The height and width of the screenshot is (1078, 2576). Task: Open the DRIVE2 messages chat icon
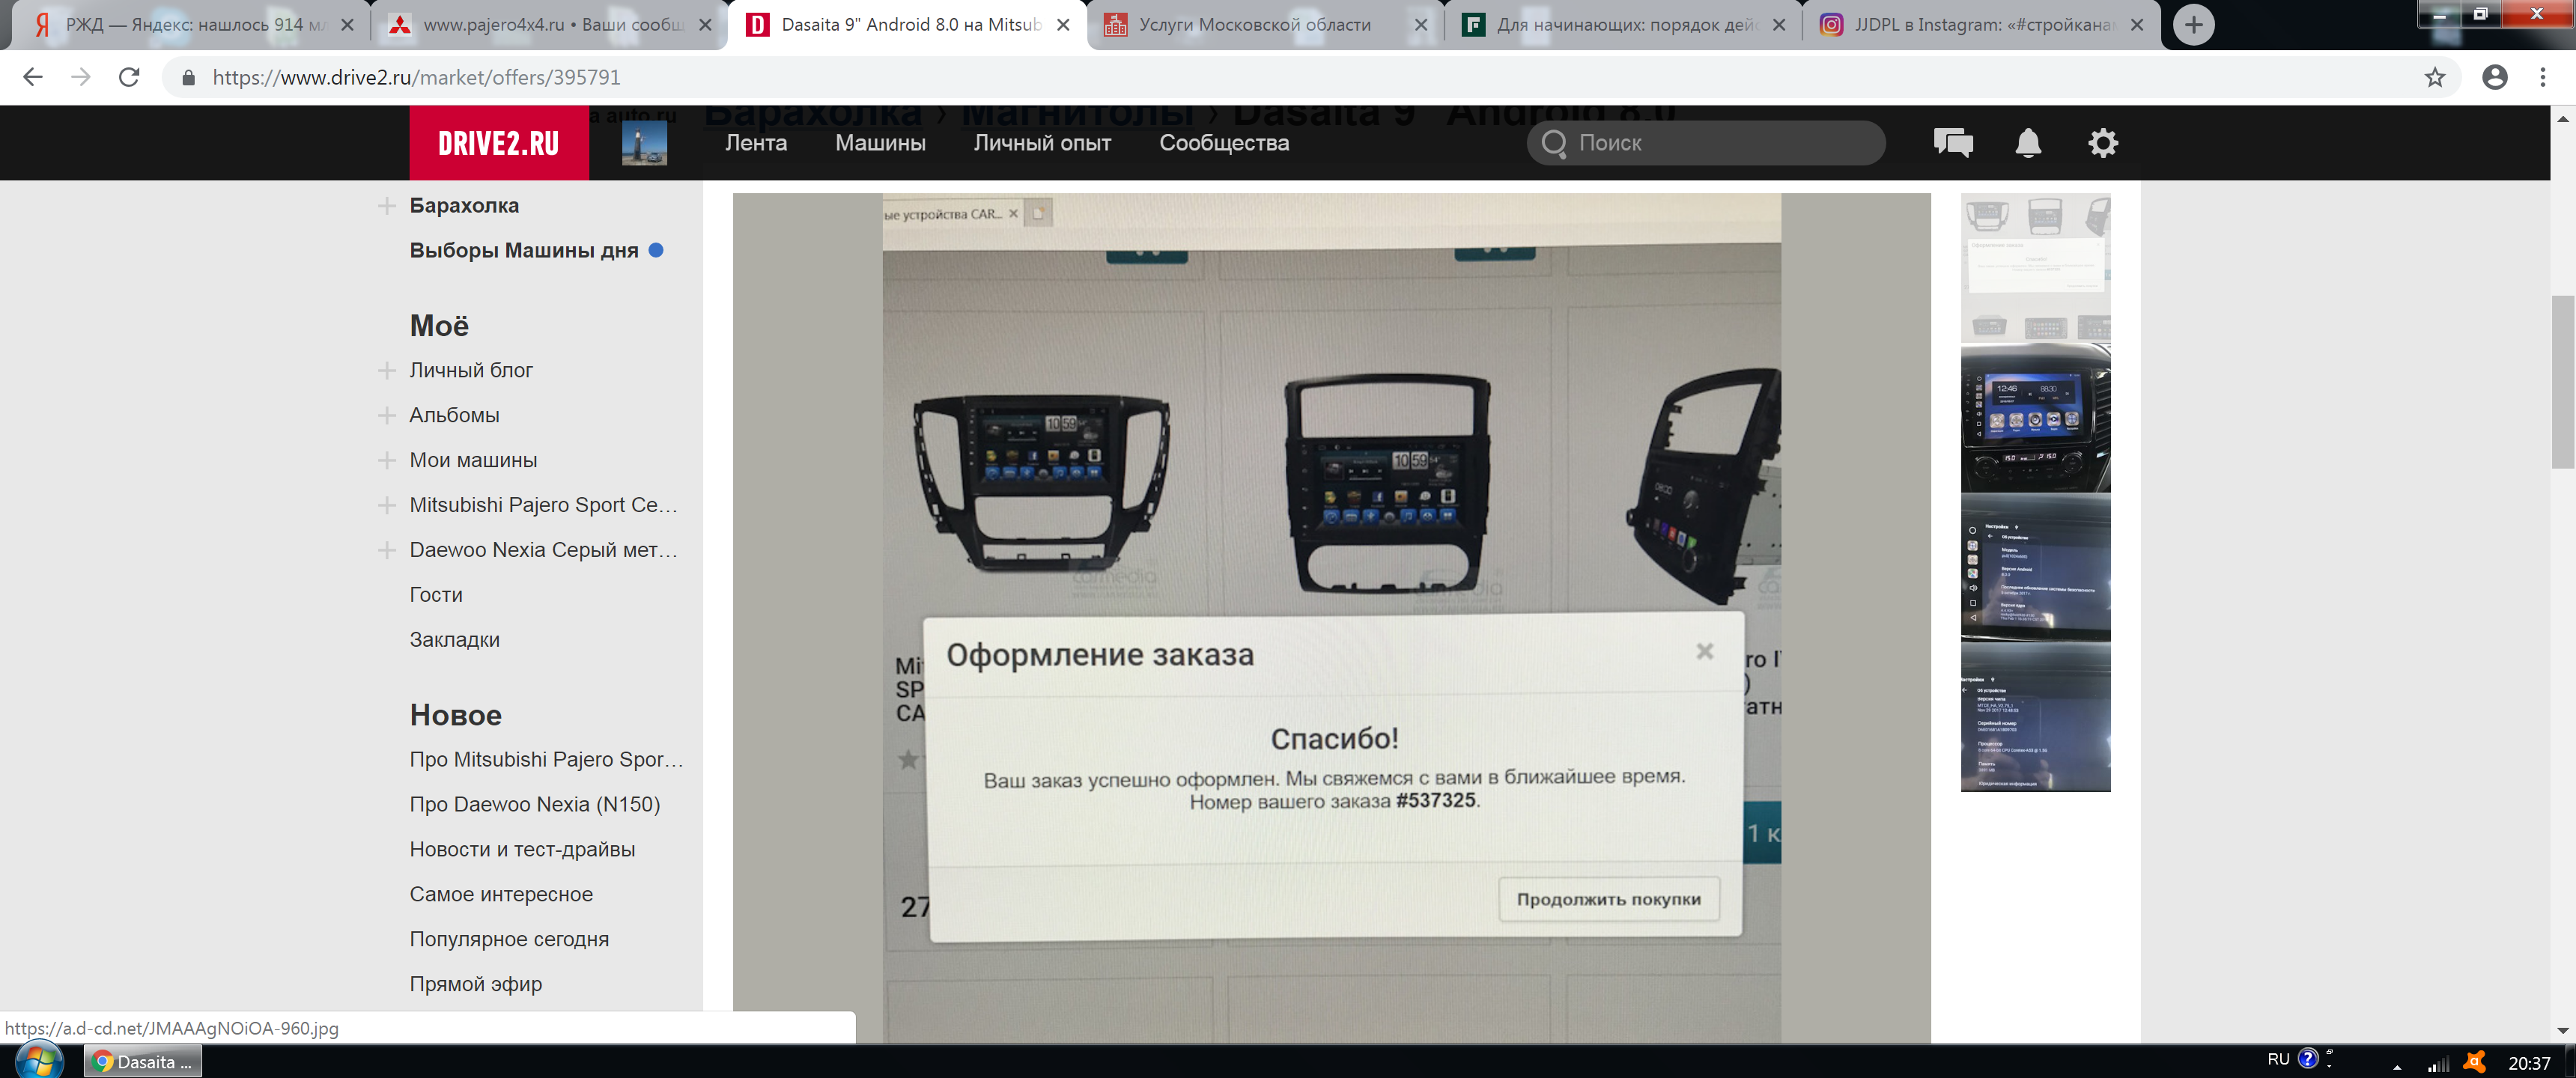click(x=1952, y=143)
